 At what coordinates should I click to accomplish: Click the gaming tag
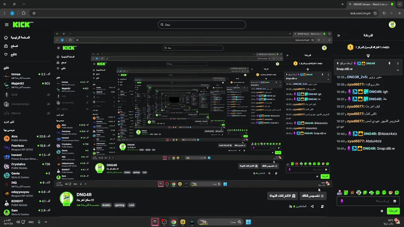[120, 205]
